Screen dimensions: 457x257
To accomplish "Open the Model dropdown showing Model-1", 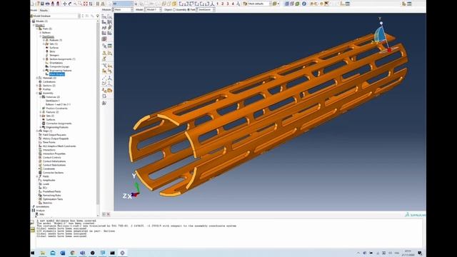I will 153,9.
